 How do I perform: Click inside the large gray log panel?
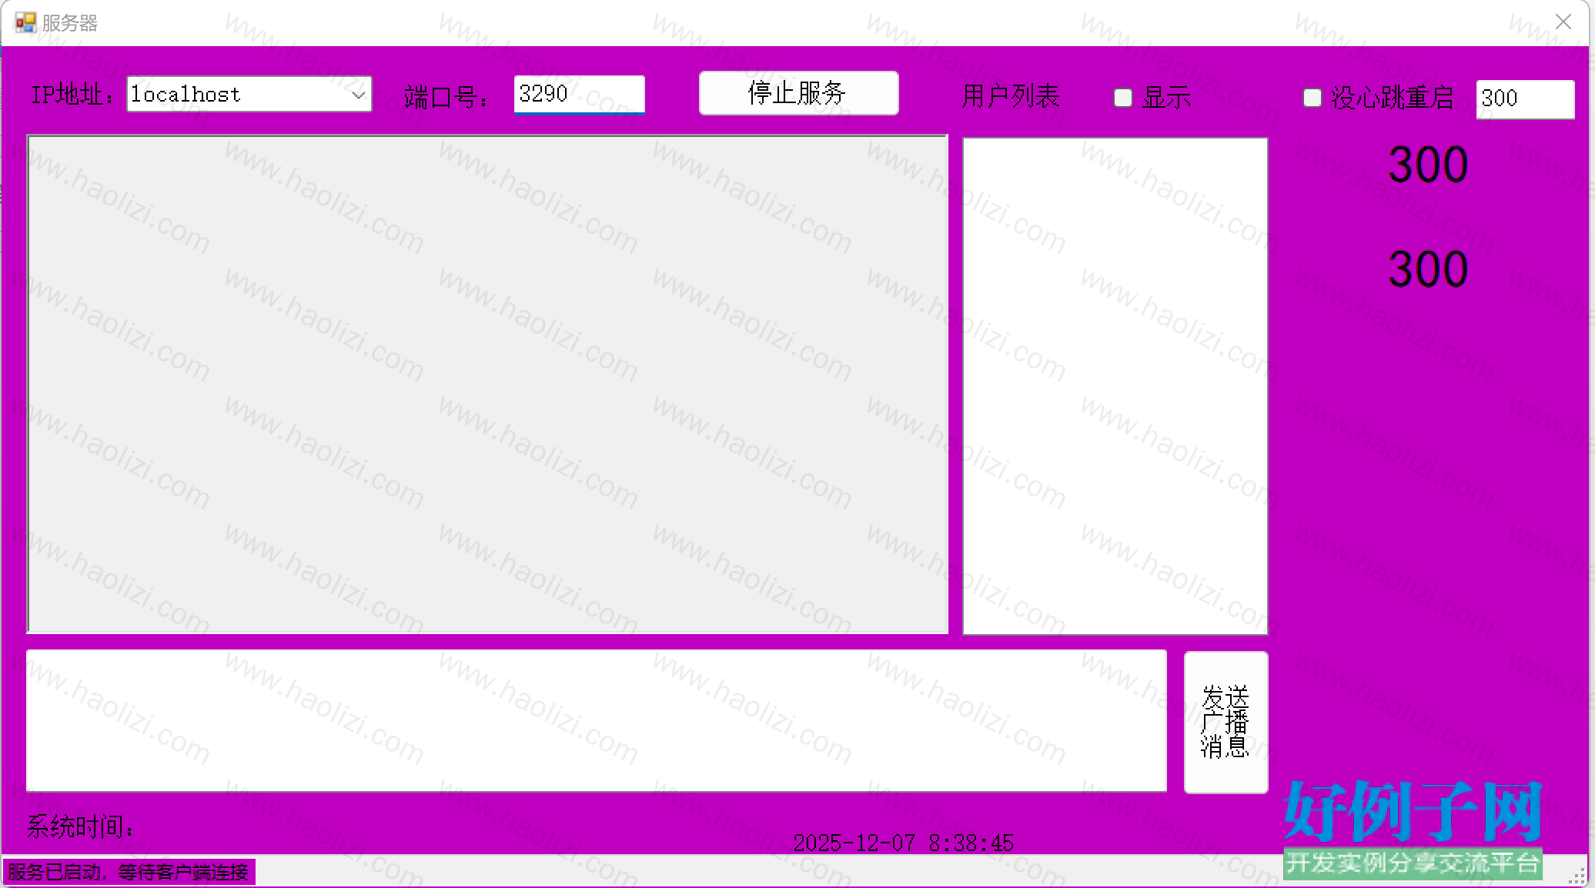tap(487, 384)
